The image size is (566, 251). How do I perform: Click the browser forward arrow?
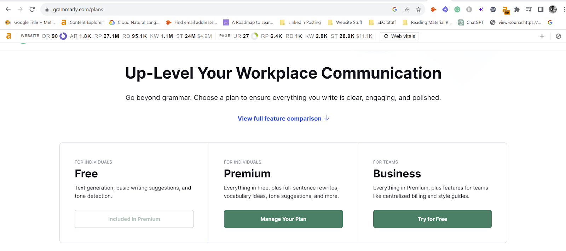[x=20, y=10]
